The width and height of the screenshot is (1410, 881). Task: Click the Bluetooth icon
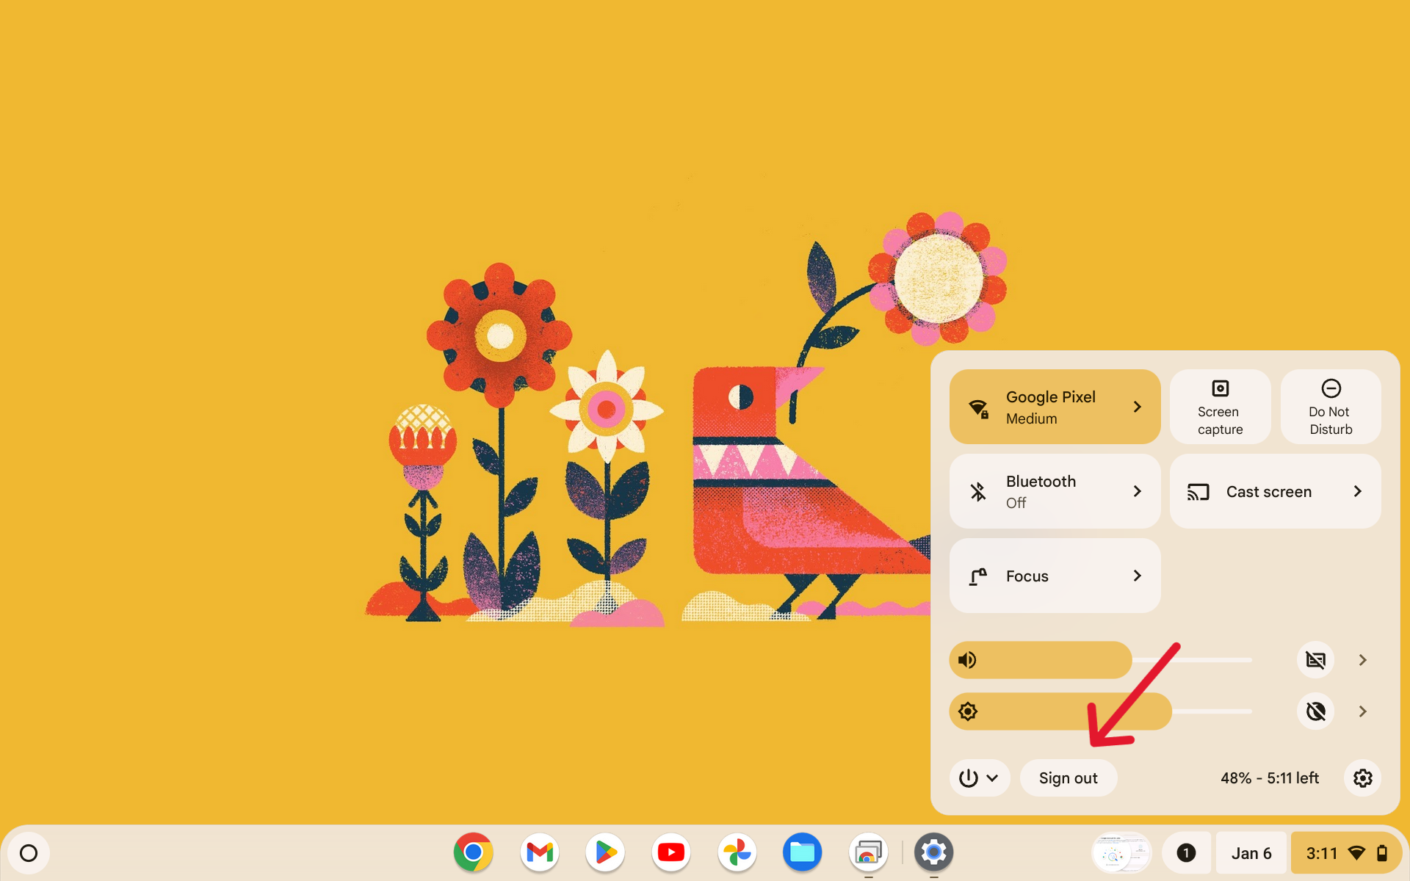click(977, 491)
